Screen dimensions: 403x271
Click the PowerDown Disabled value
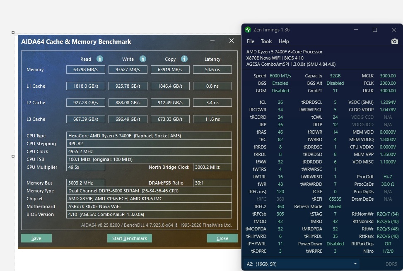pyautogui.click(x=335, y=244)
